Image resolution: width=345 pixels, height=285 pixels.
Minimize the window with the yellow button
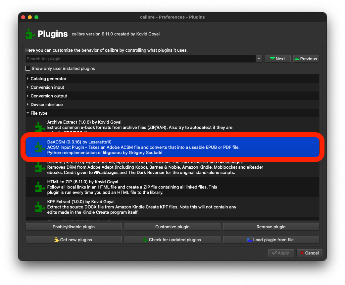(30, 17)
